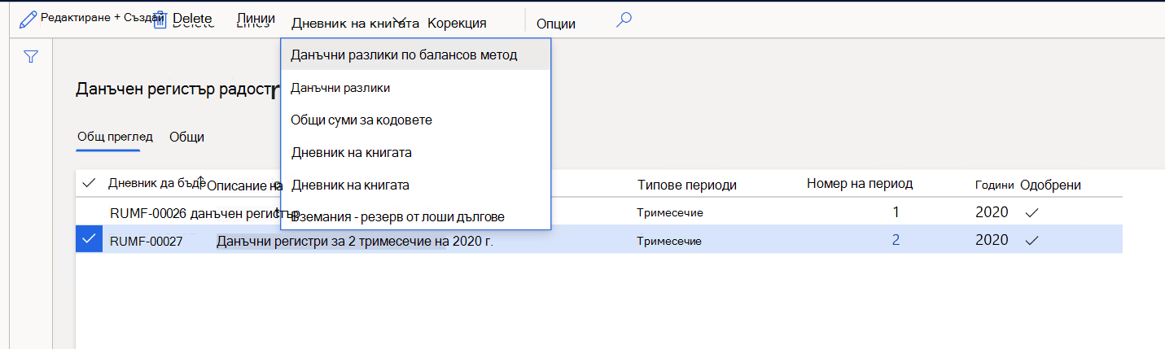Select the RUMF-00026 journal row
The image size is (1165, 349).
coord(148,213)
